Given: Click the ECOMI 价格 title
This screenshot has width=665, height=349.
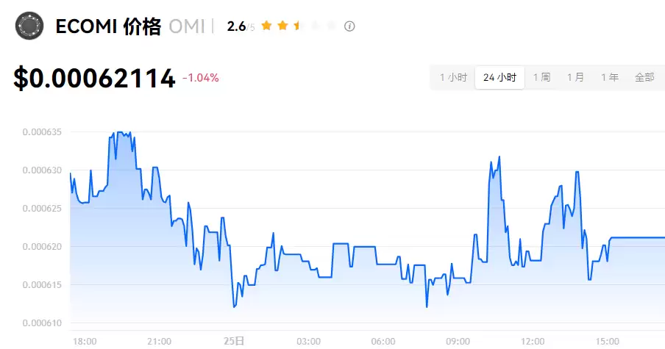Looking at the screenshot, I should point(108,27).
